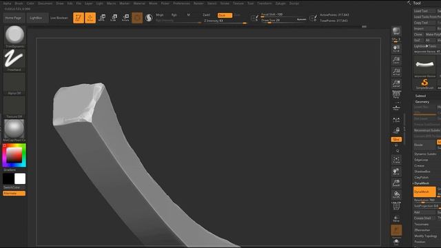
Task: Click the BPR render icon
Action: [396, 32]
